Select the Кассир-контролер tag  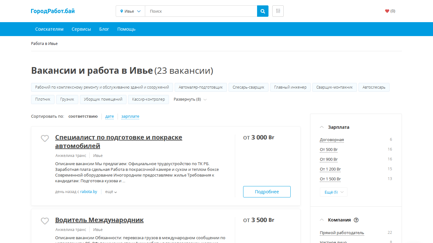pos(148,99)
